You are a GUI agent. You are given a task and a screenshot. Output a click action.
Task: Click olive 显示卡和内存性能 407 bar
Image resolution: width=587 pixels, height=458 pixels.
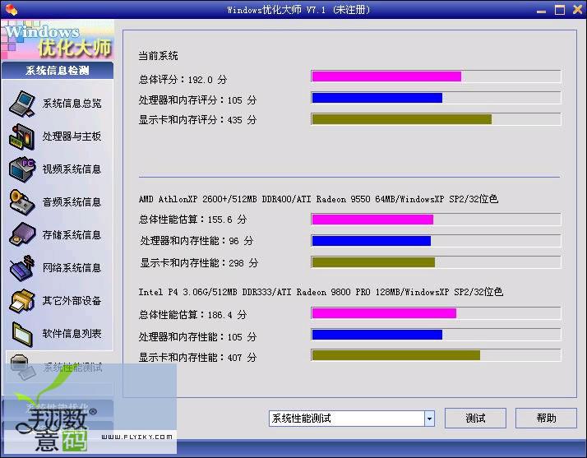click(396, 355)
